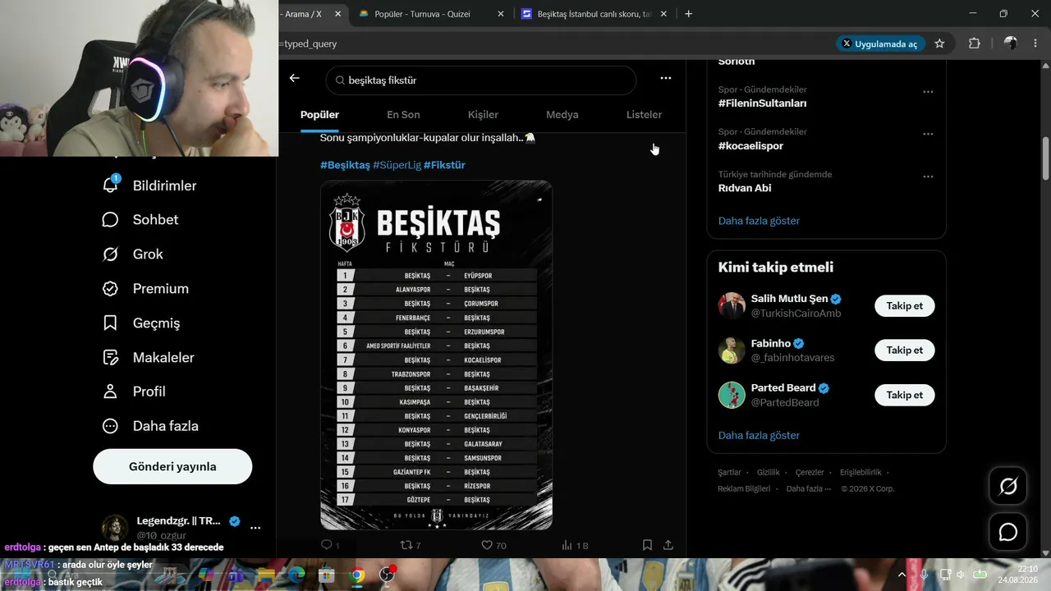The image size is (1051, 591).
Task: Show hidden system tray icons
Action: click(x=902, y=575)
